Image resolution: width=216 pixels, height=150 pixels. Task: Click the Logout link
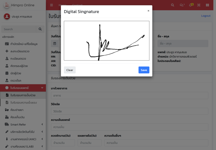pos(206,16)
